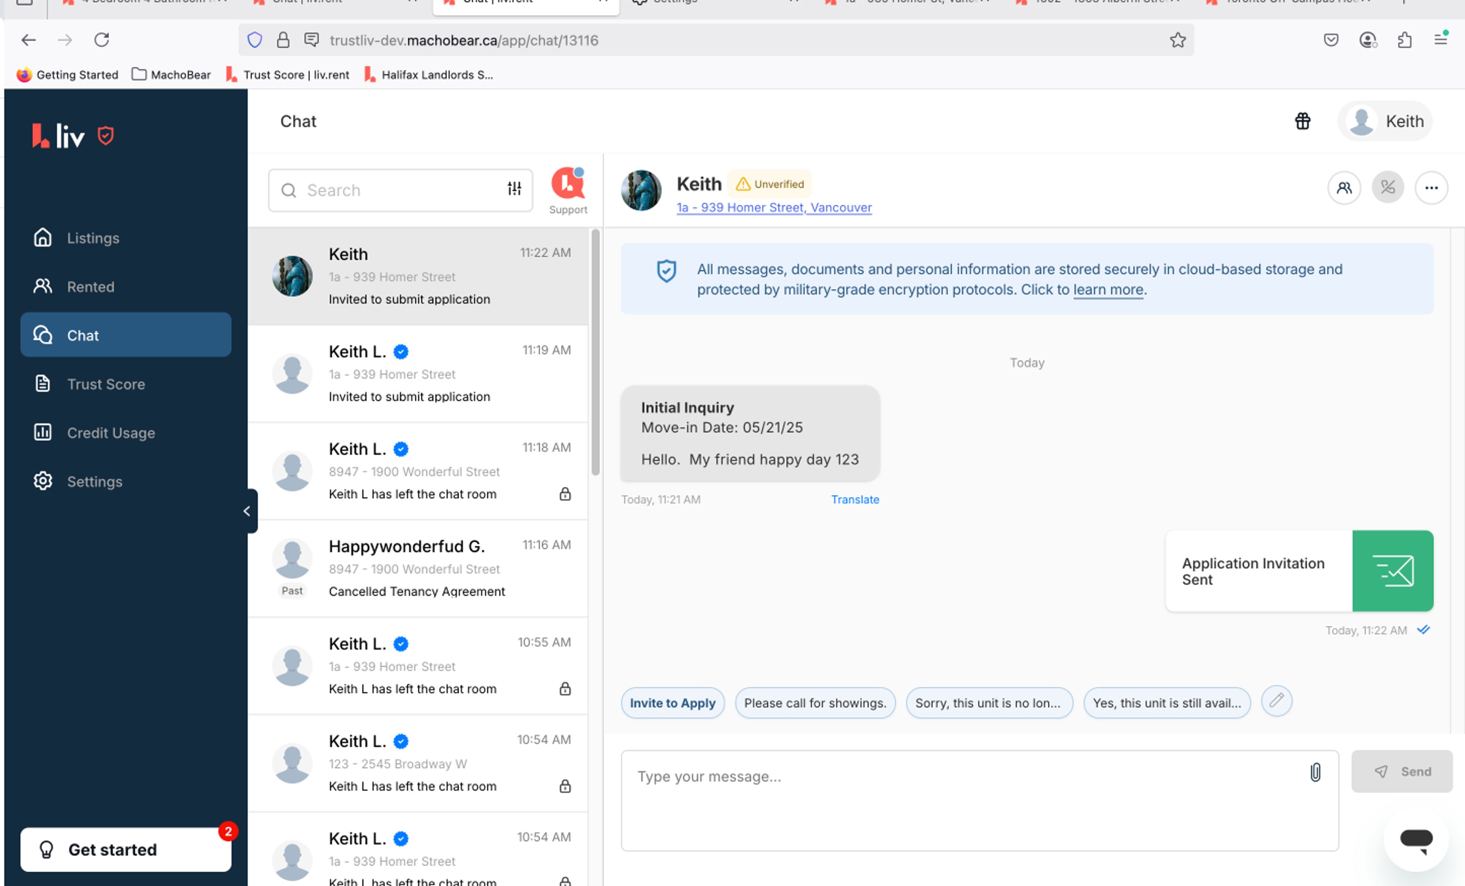Click the percent discount icon button

[1387, 188]
